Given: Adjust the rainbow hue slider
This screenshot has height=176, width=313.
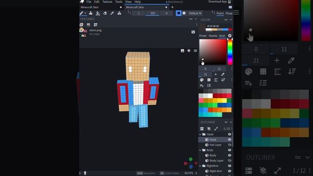Looking at the screenshot, I should pos(230,52).
